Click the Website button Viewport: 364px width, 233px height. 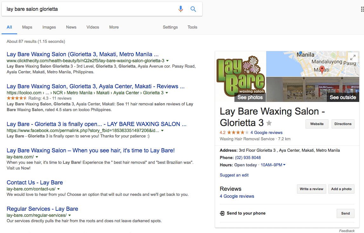[317, 124]
